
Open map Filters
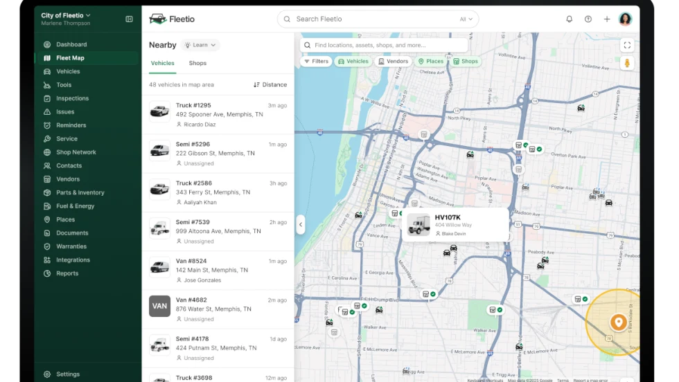pos(316,62)
